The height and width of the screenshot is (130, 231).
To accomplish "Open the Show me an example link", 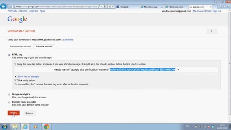I will (28, 77).
